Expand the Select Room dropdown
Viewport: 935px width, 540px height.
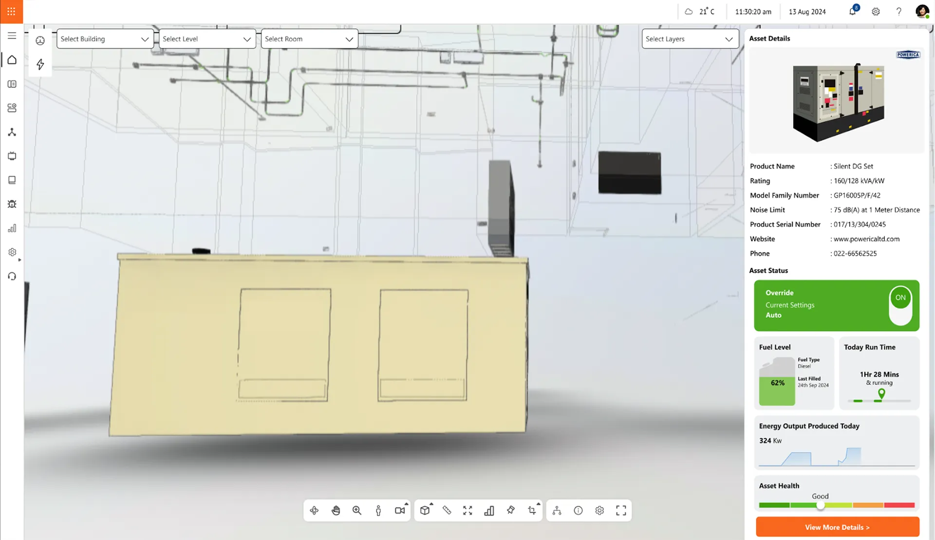pyautogui.click(x=309, y=39)
